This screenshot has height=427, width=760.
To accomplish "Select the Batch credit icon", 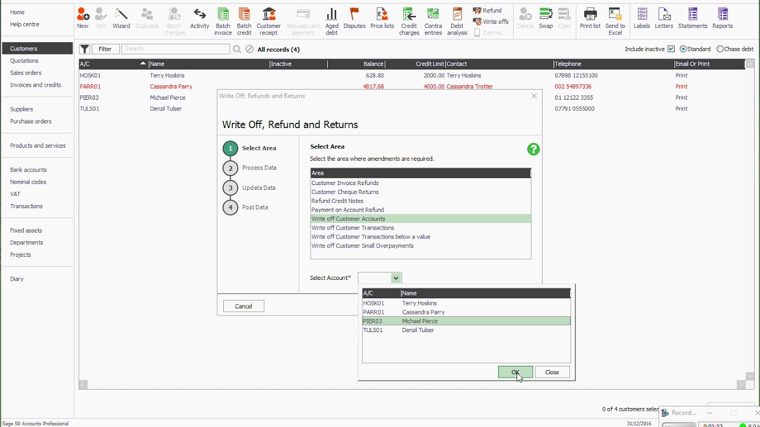I will (244, 22).
